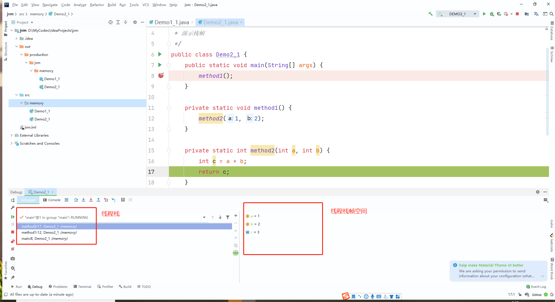Switch to the Console tab in debugger

(x=52, y=200)
